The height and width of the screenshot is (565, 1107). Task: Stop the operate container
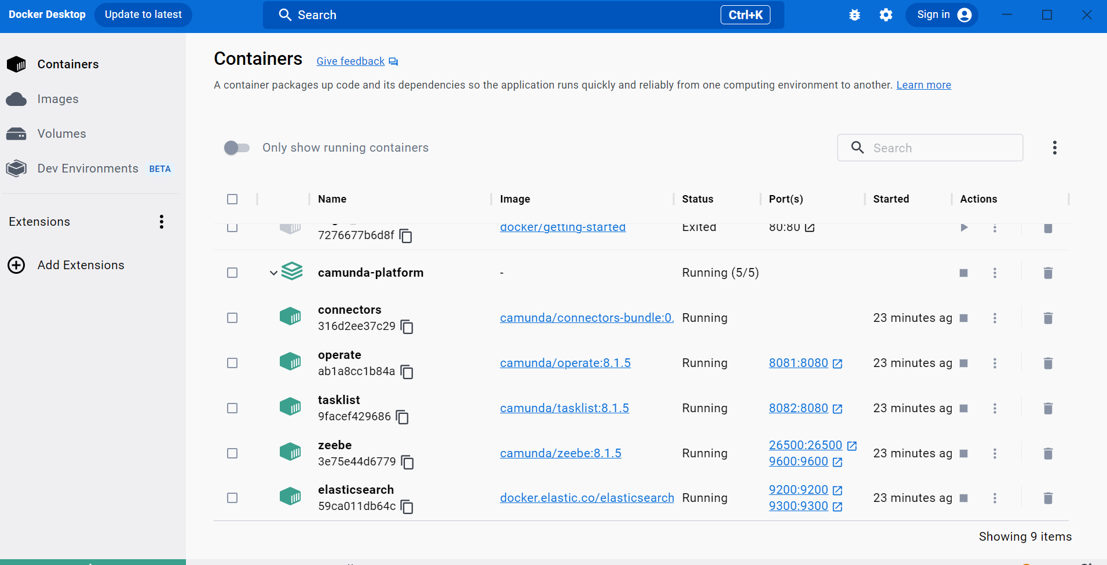tap(964, 363)
